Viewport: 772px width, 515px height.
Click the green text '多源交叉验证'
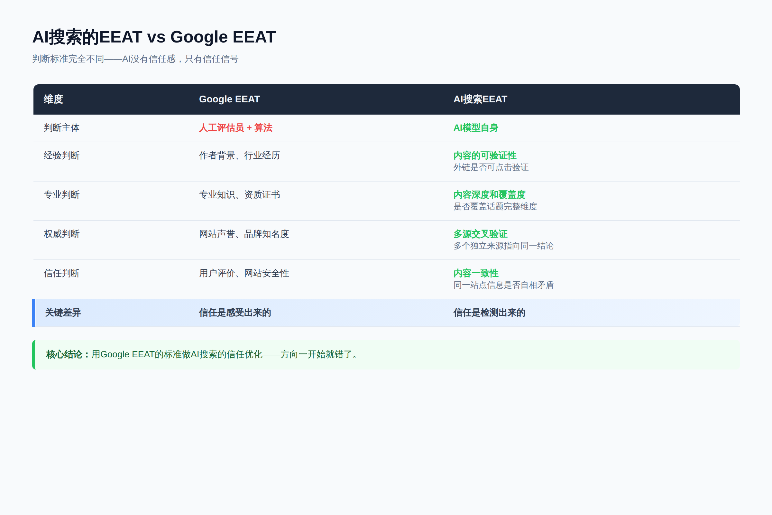pos(481,234)
